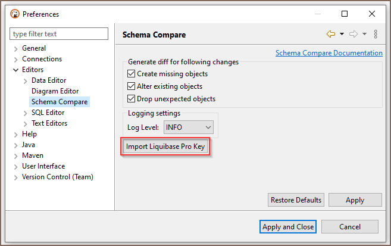
Task: Disable Drop unexpected objects option
Action: [131, 98]
